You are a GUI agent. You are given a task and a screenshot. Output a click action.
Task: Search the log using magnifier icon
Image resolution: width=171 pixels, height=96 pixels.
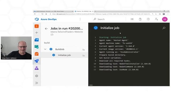tap(164, 28)
